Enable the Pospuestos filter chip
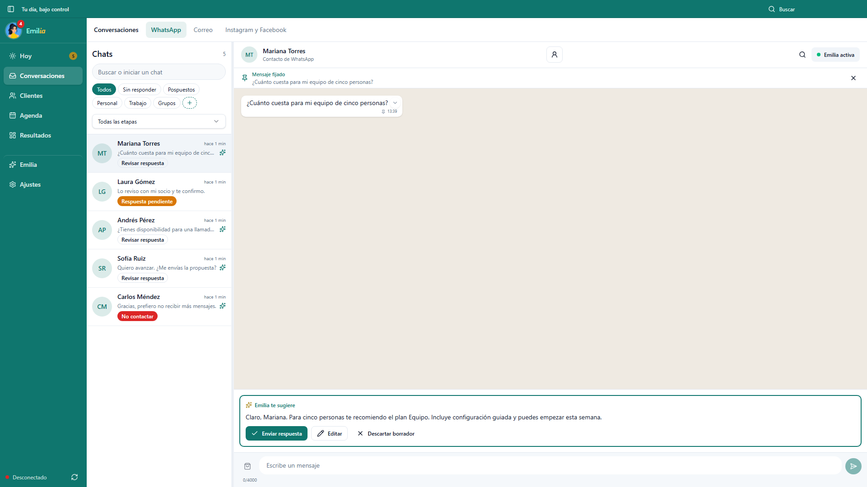The image size is (867, 487). pos(181,89)
